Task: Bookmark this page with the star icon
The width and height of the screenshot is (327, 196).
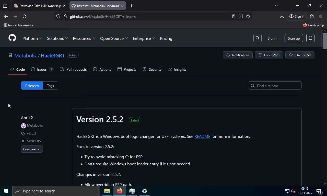Action: (x=248, y=16)
